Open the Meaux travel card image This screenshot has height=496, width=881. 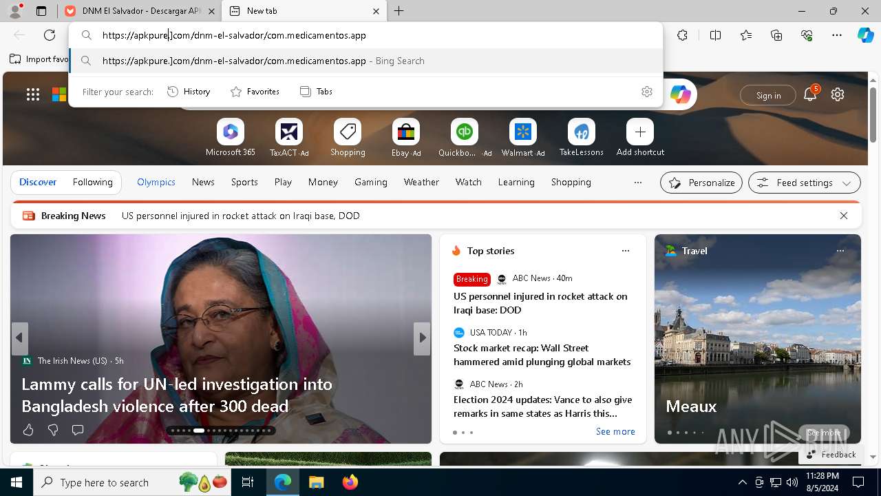pyautogui.click(x=757, y=339)
